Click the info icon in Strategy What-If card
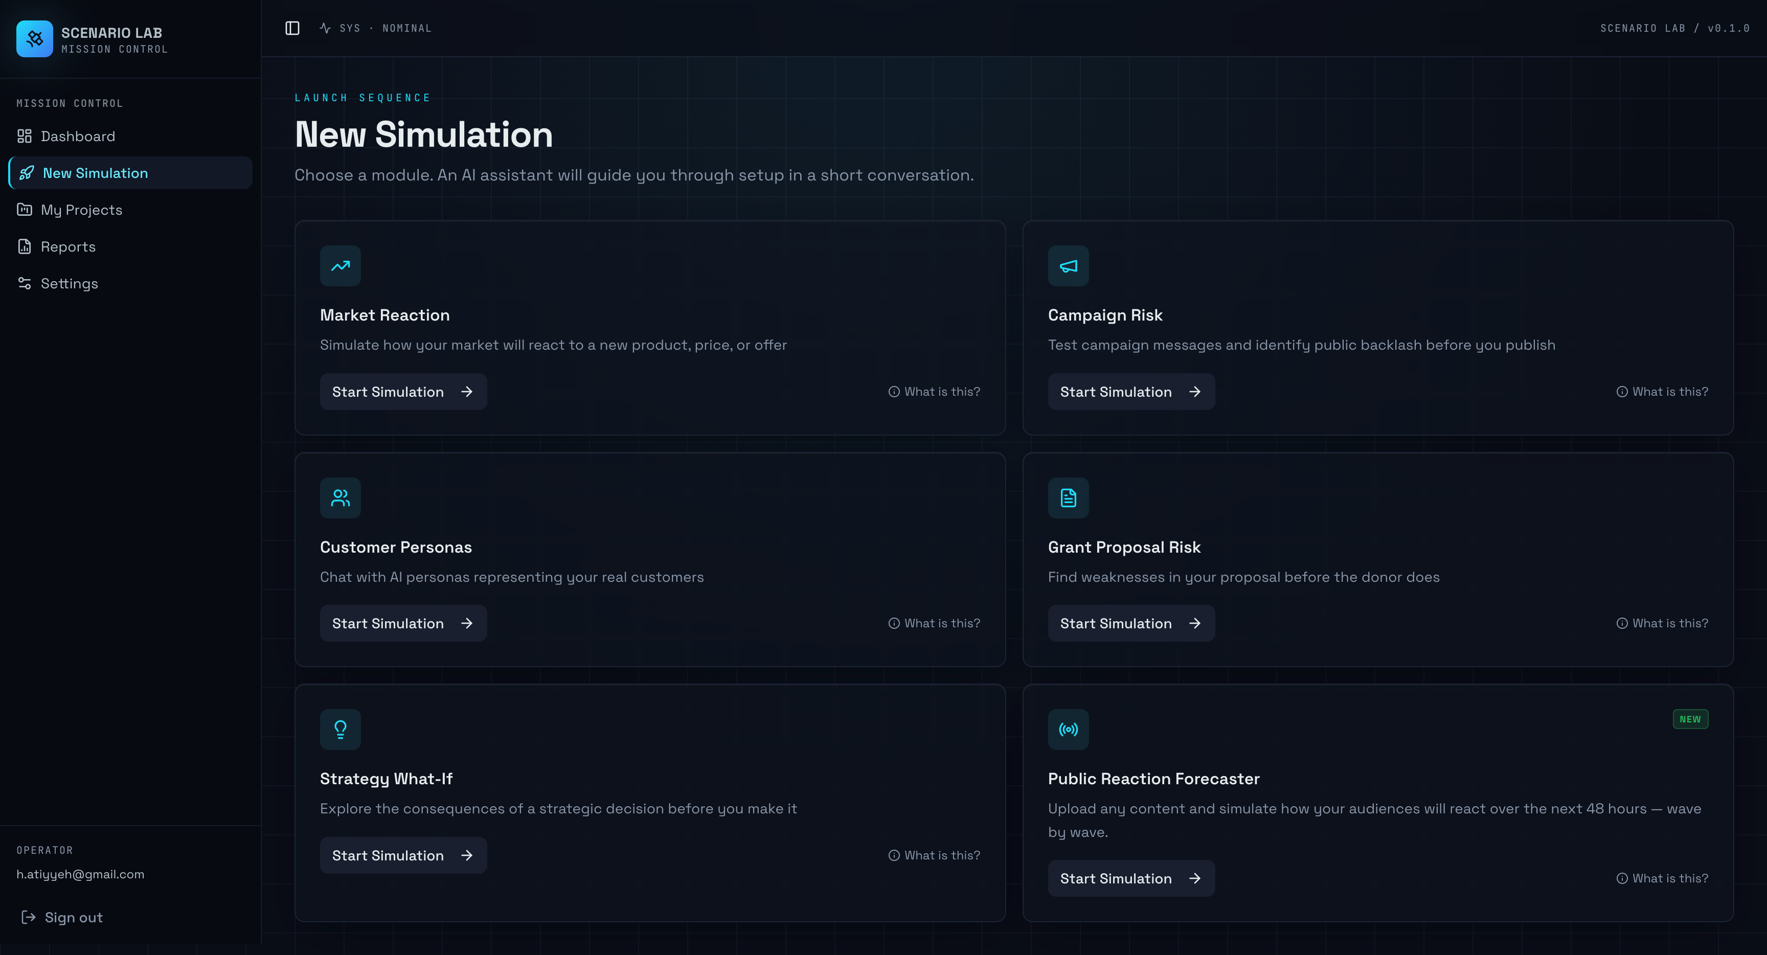The image size is (1767, 955). coord(894,855)
